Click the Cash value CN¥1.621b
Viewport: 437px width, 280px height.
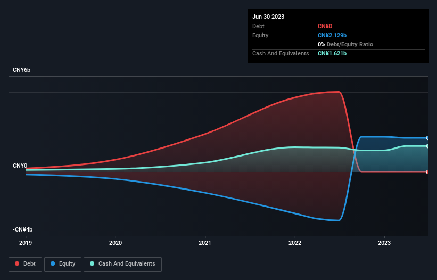(332, 53)
